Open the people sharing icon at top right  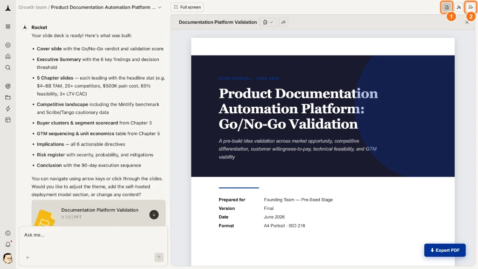tap(471, 7)
